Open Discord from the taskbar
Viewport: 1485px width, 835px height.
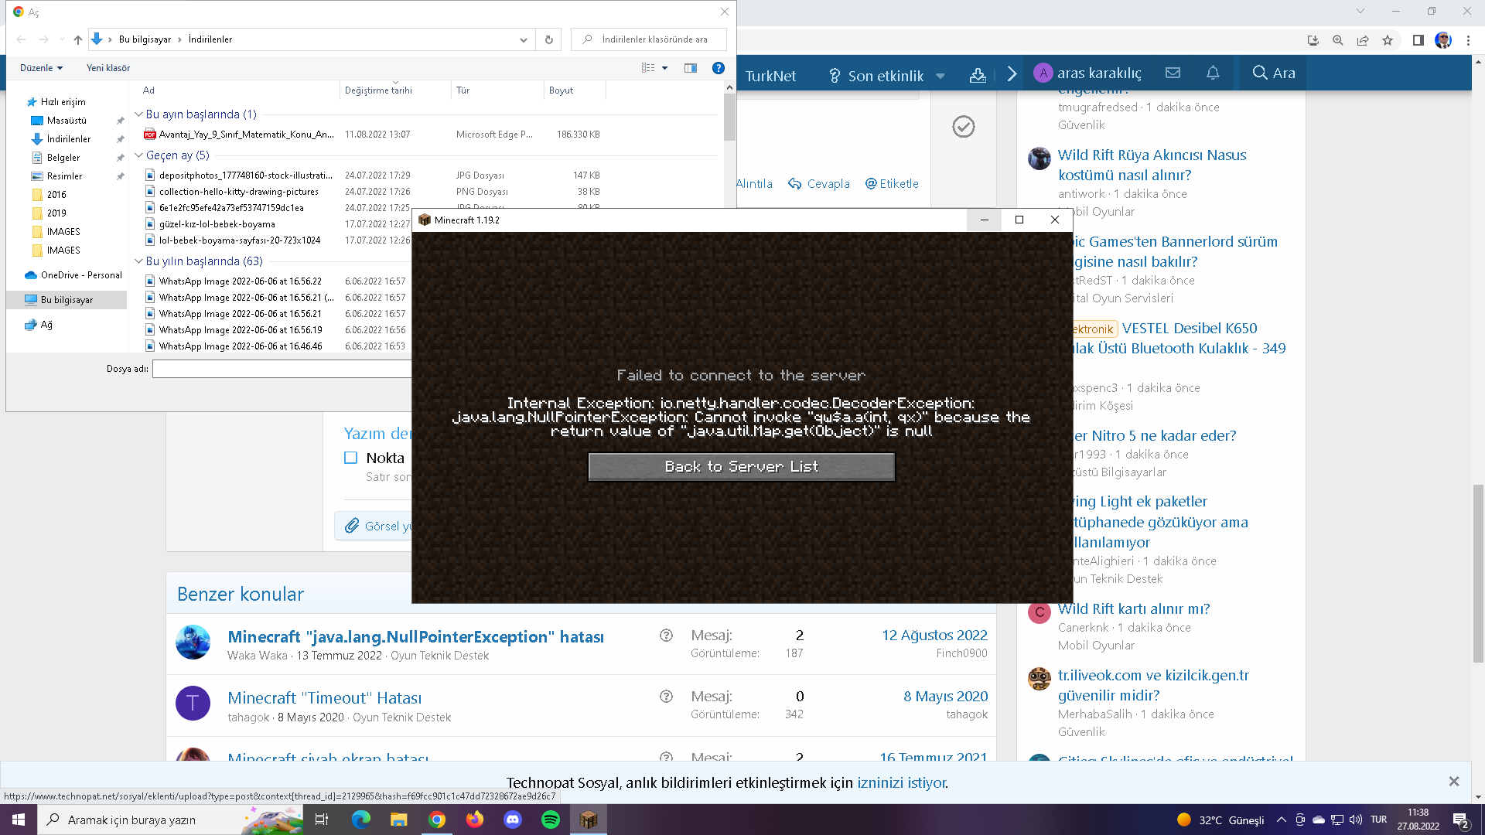[x=513, y=820]
